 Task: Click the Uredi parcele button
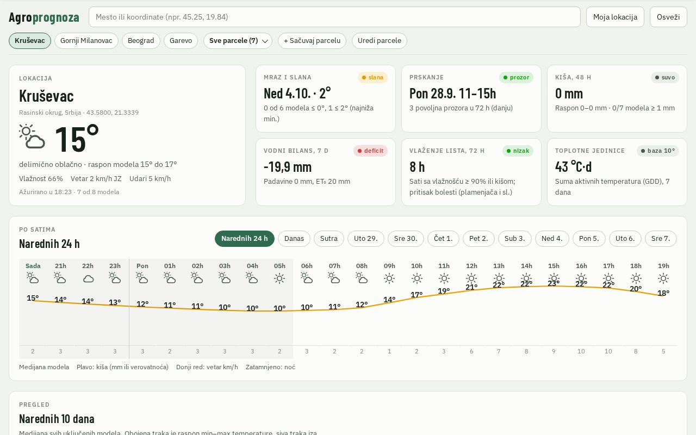coord(380,41)
